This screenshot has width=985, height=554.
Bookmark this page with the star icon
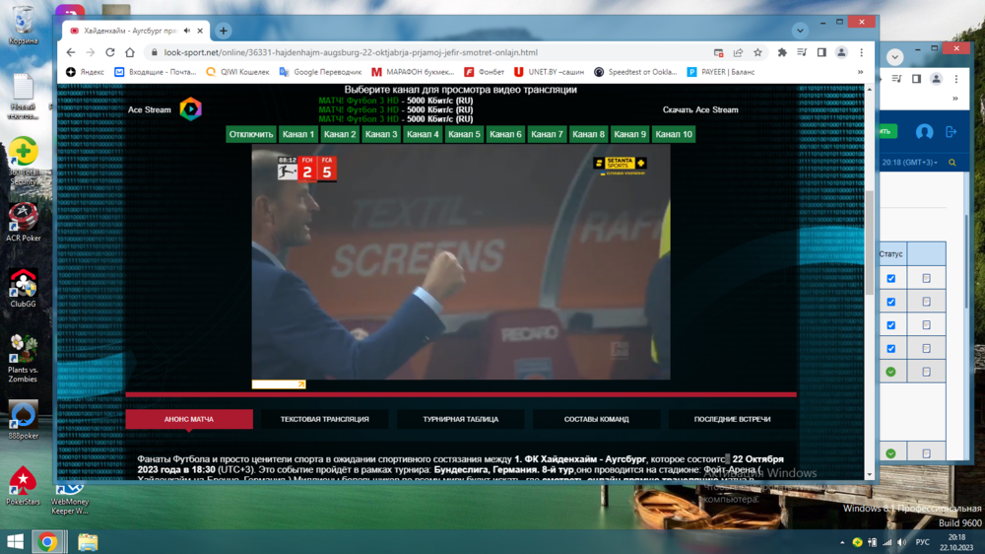pyautogui.click(x=757, y=53)
